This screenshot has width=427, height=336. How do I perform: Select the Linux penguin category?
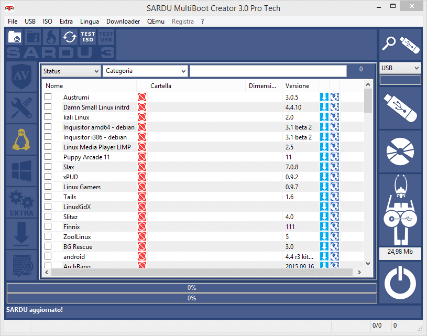[21, 139]
